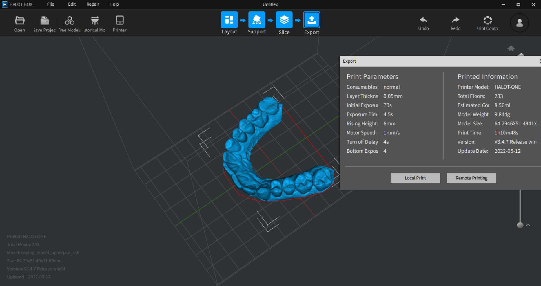This screenshot has width=541, height=286.
Task: Open Print Control
Action: [487, 23]
